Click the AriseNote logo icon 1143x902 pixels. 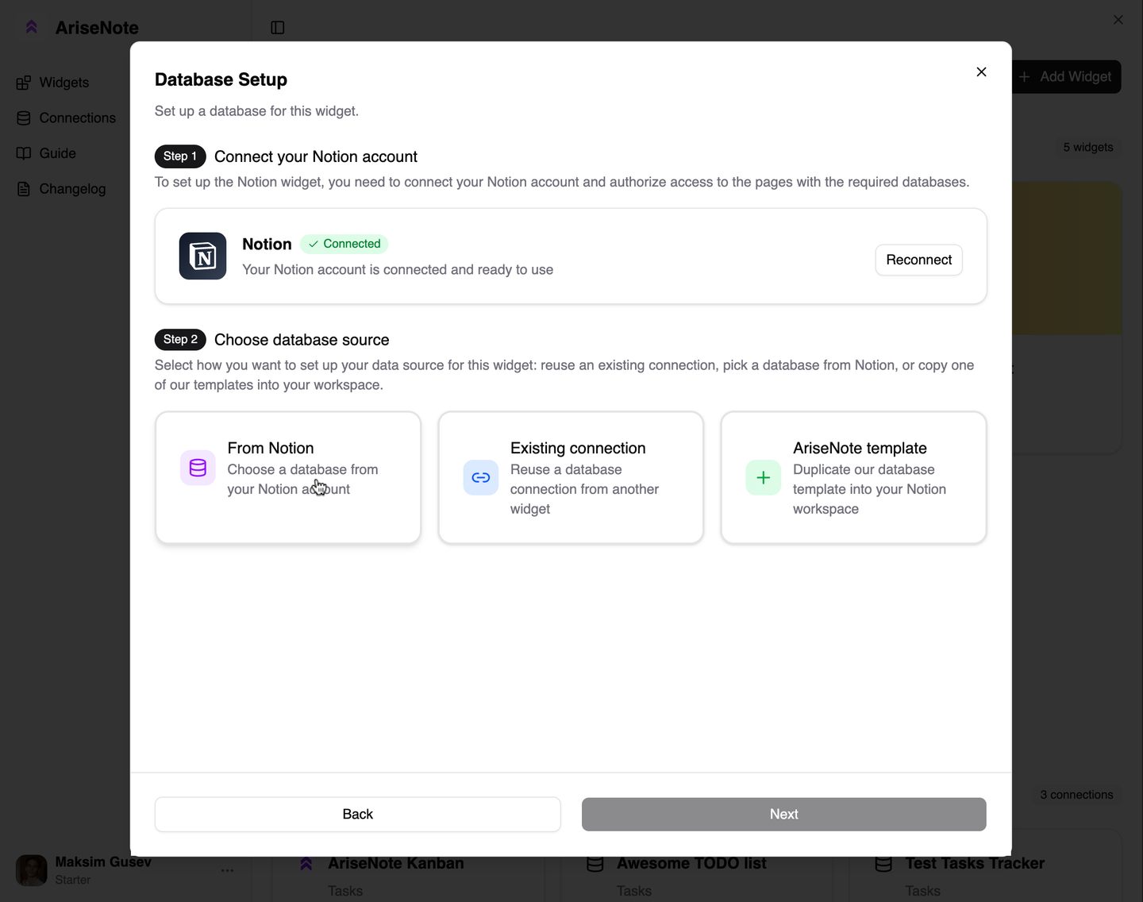[x=32, y=27]
